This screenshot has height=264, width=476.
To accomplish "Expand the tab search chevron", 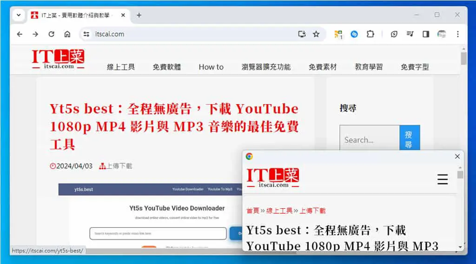I will pos(19,15).
